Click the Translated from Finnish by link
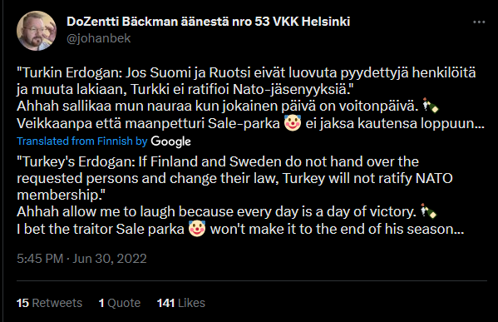Image resolution: width=498 pixels, height=322 pixels. pos(82,141)
